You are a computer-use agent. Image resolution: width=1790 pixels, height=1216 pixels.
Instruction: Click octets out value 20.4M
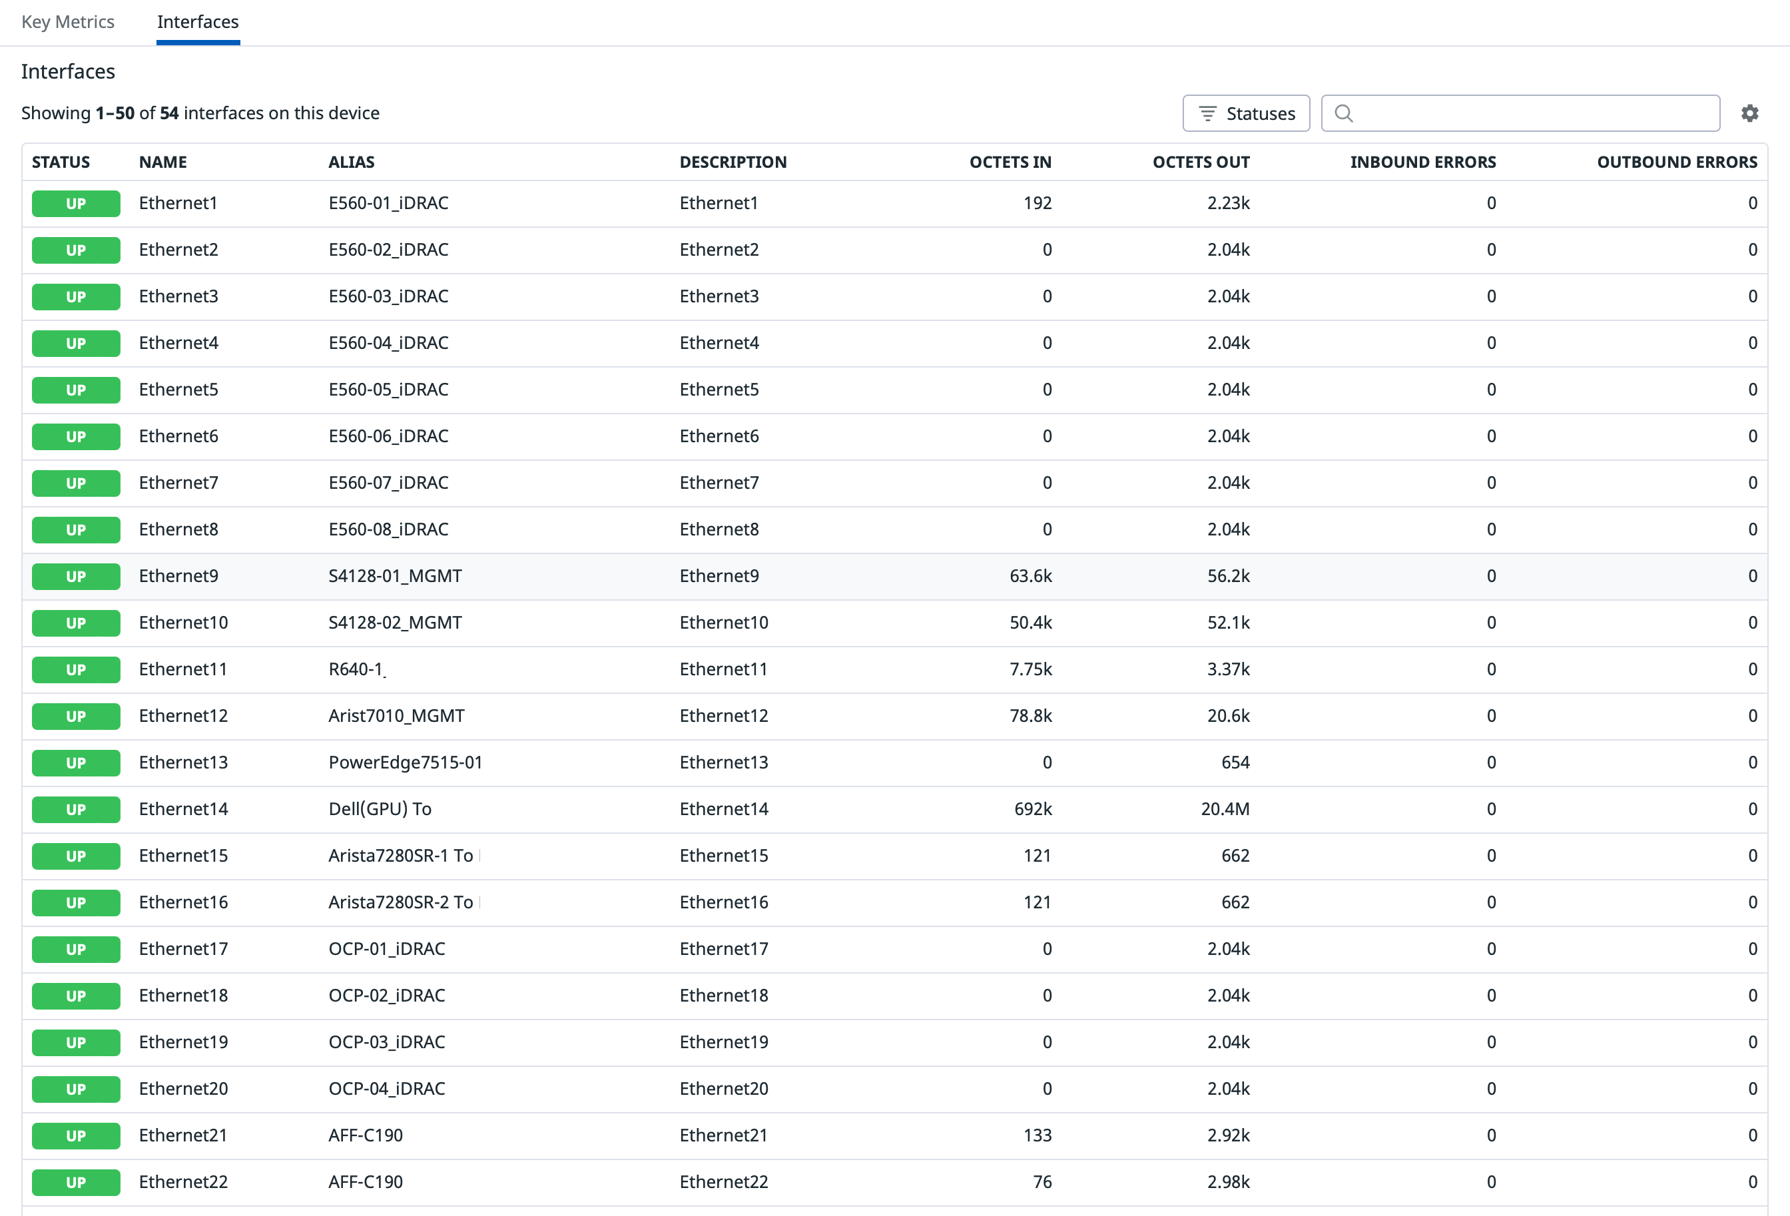[1225, 808]
